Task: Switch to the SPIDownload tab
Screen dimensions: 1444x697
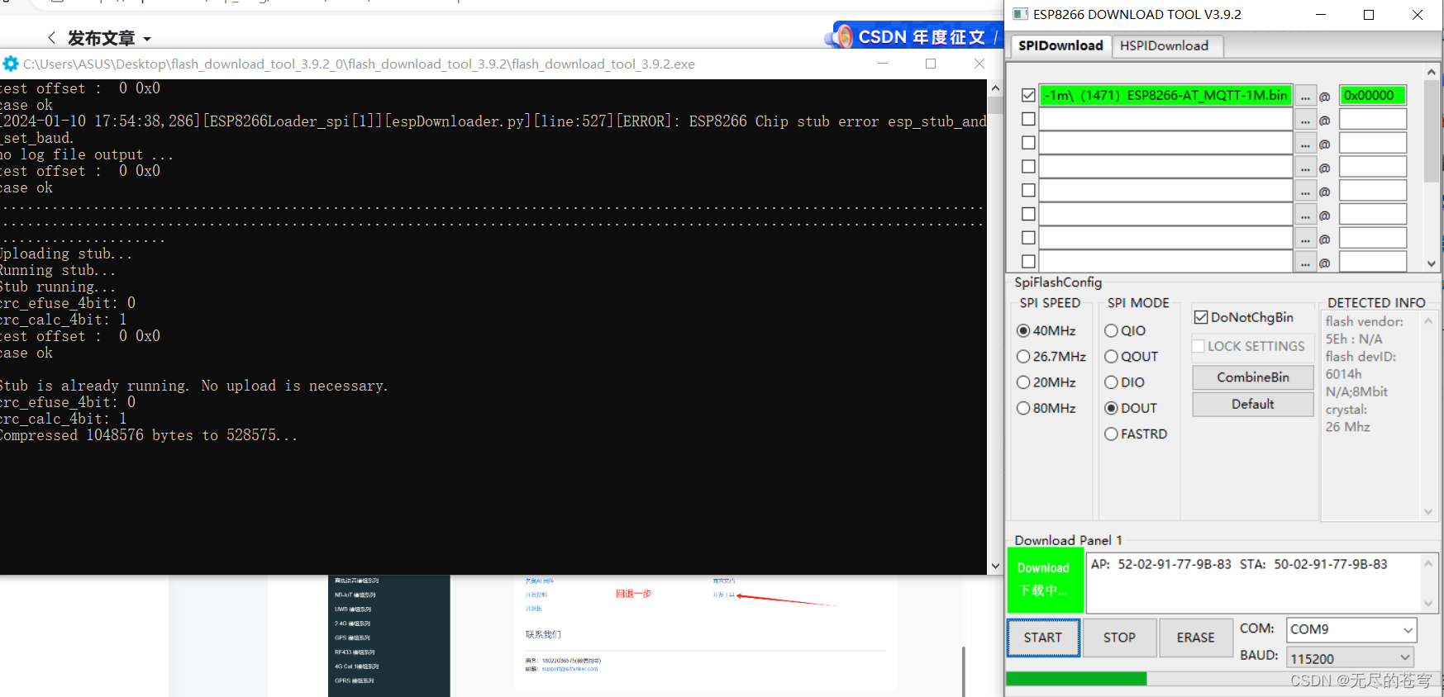Action: tap(1060, 45)
